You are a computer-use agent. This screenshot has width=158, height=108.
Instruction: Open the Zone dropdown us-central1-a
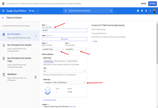(76, 49)
